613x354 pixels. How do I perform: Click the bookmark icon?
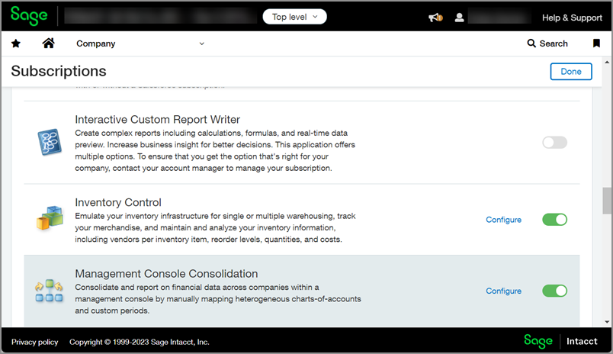coord(596,43)
